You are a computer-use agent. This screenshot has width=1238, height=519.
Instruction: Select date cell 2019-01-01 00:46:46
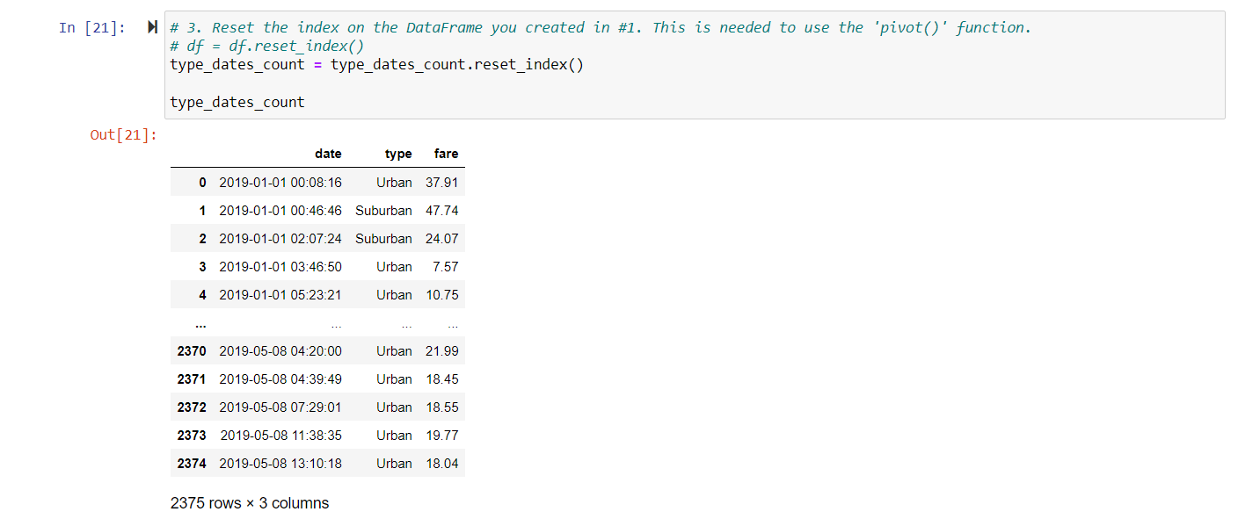[280, 211]
